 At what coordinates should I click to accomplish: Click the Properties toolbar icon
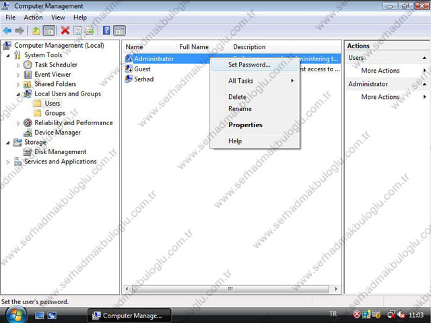(x=77, y=30)
